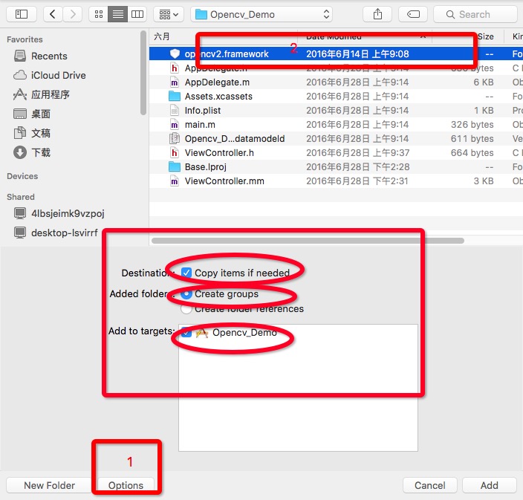Toggle Copy items if needed checkbox
Viewport: 523px width, 500px height.
point(186,273)
